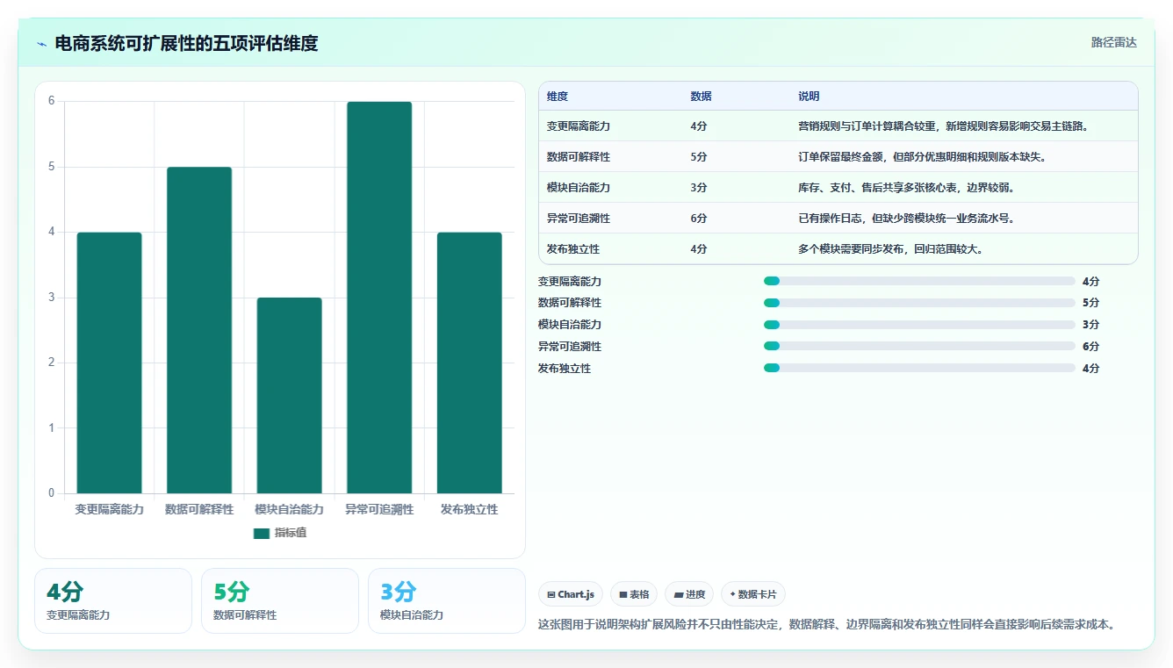Click the 说明 column header
Image resolution: width=1173 pixels, height=668 pixels.
[809, 97]
